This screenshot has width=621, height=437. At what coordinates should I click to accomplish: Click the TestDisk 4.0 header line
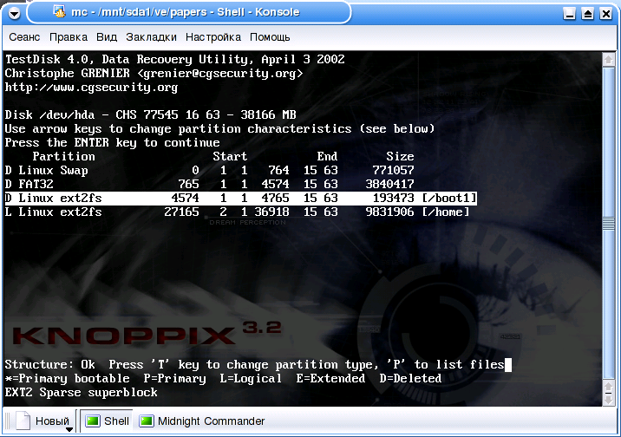click(x=174, y=59)
